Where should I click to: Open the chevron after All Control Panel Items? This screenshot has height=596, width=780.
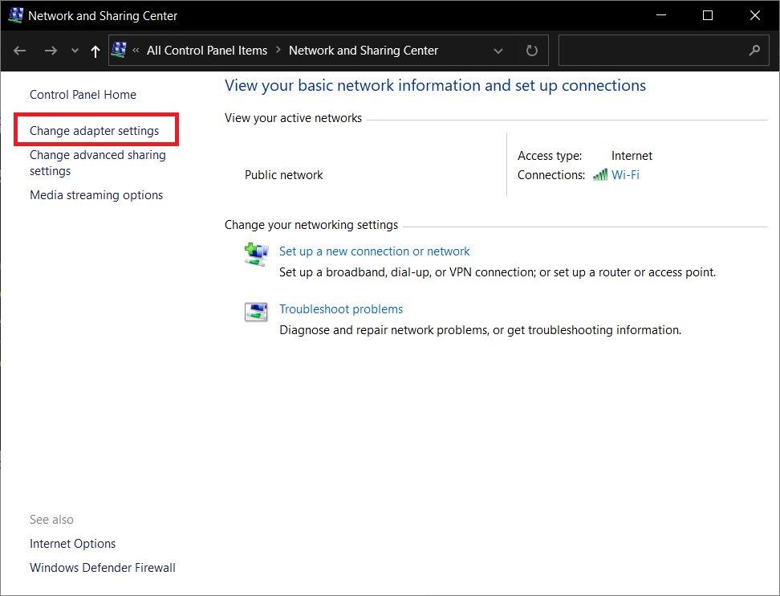(x=278, y=50)
